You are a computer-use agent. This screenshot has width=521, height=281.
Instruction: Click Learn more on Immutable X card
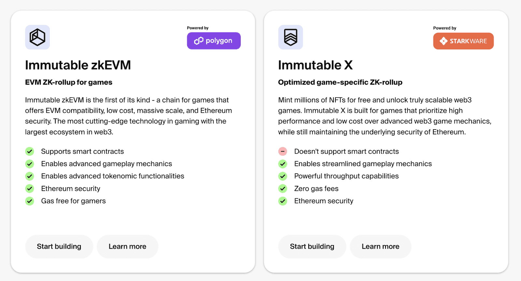pos(380,246)
